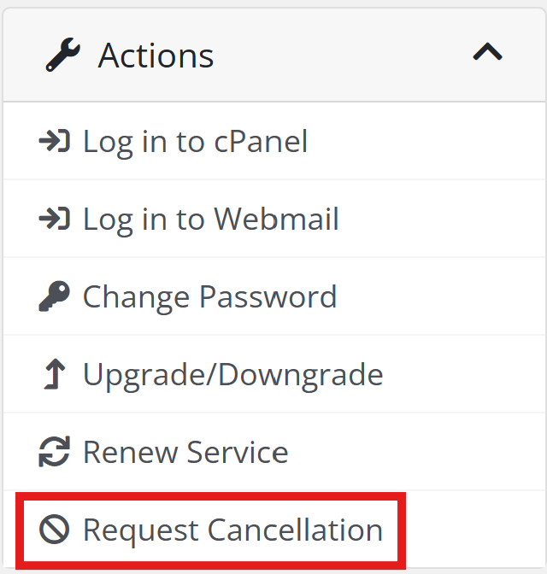
Task: Open the Log in to Webmail link
Action: coord(210,219)
